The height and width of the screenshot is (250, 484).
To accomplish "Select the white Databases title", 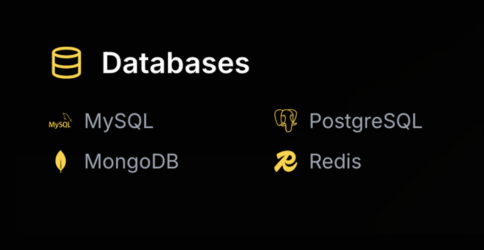I will (175, 63).
